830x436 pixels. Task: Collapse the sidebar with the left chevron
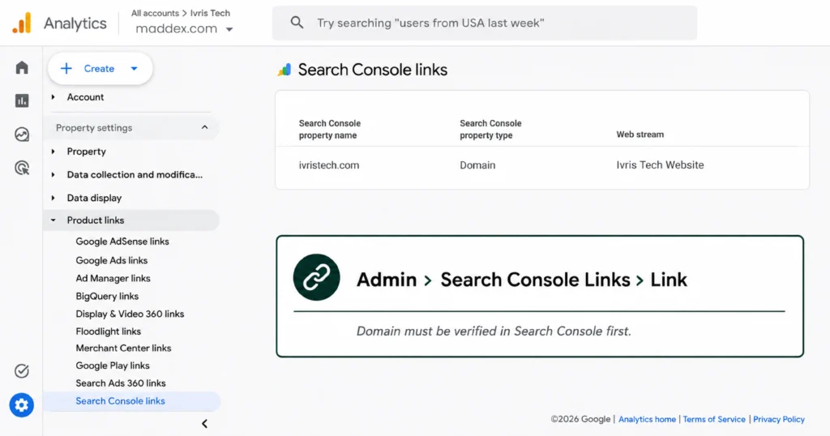(204, 424)
